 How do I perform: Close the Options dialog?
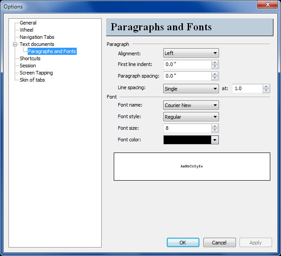tap(267, 4)
